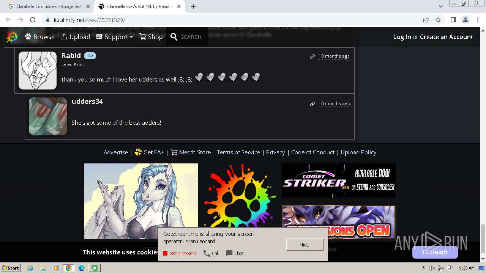This screenshot has height=273, width=486.
Task: Stop the Getscreen.me session
Action: (180, 253)
